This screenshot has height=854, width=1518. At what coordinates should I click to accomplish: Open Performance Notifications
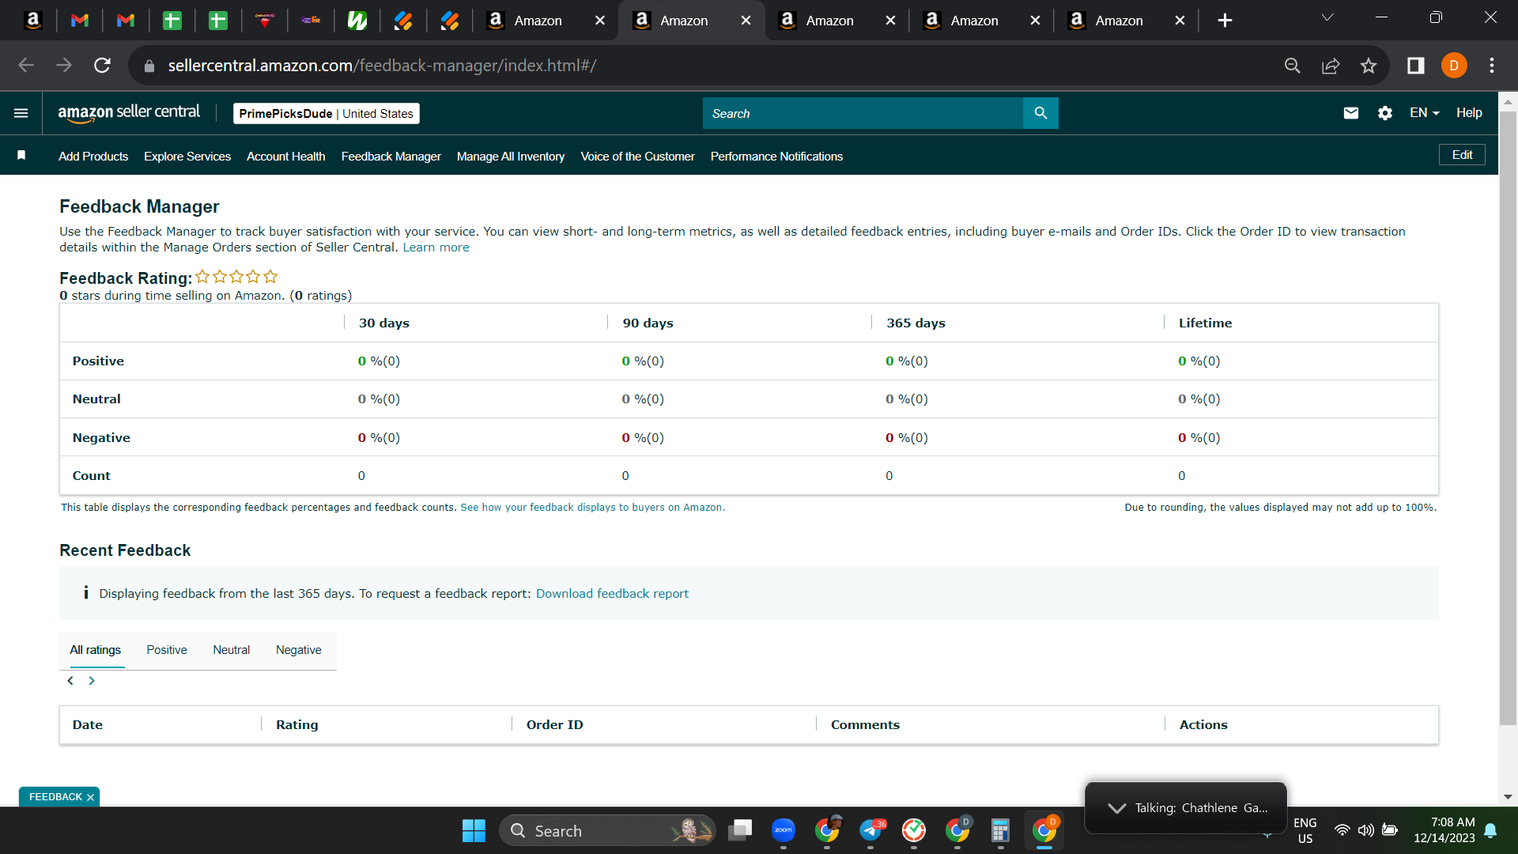pyautogui.click(x=776, y=157)
